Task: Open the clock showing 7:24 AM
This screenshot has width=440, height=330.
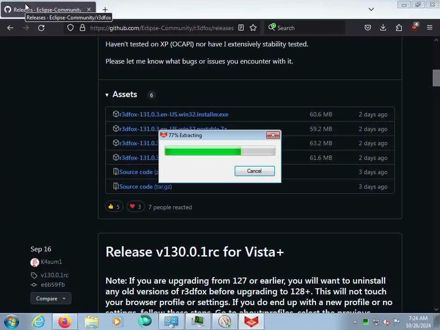Action: pyautogui.click(x=418, y=322)
